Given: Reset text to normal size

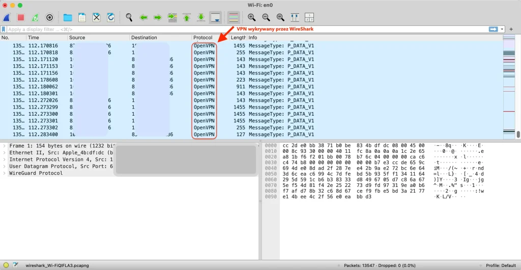Looking at the screenshot, I should coord(280,17).
